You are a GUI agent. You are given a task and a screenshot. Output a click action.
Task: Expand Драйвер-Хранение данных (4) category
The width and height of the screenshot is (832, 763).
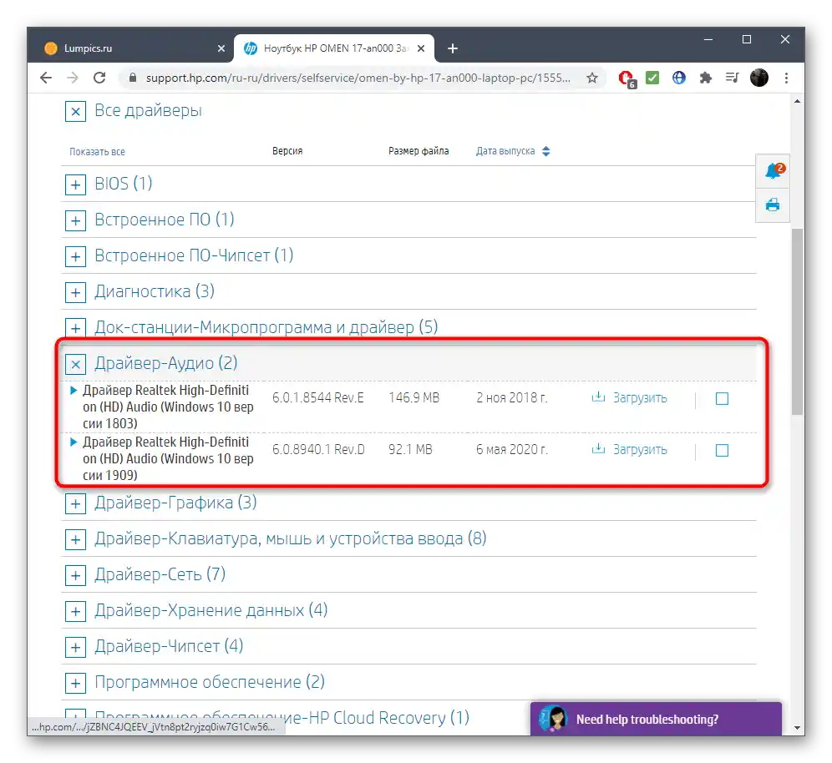coord(75,611)
